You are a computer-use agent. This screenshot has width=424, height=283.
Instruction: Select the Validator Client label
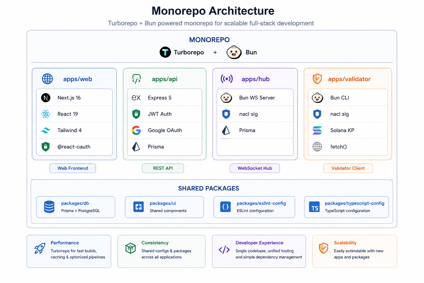point(348,168)
